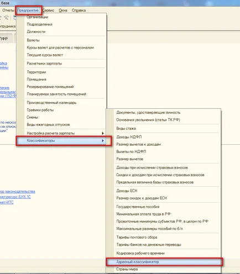240x274 pixels.
Task: Select Вычеты по НДФЛ entry
Action: 131,151
